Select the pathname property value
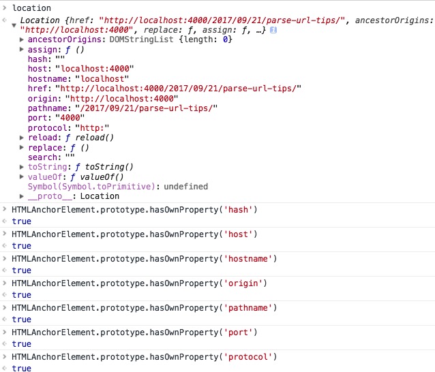Screen dimensions: 435x372 146,108
